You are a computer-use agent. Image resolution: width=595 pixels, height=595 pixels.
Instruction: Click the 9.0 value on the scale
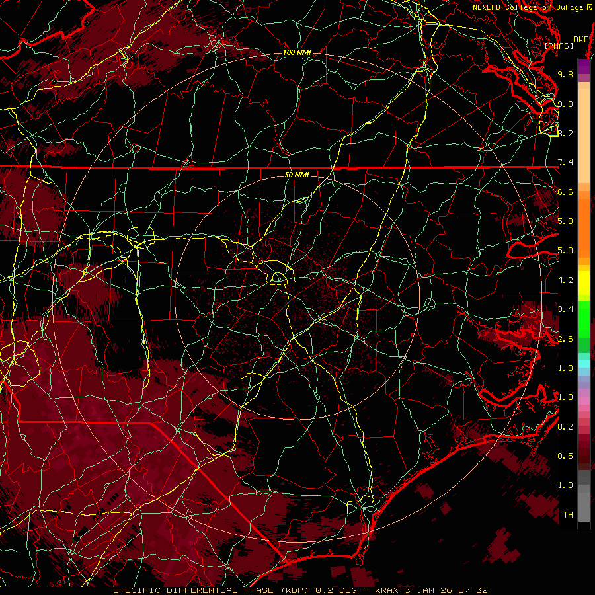[565, 104]
